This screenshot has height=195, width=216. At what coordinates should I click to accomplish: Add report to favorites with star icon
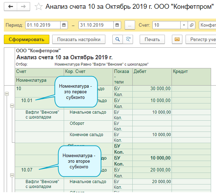39,7
